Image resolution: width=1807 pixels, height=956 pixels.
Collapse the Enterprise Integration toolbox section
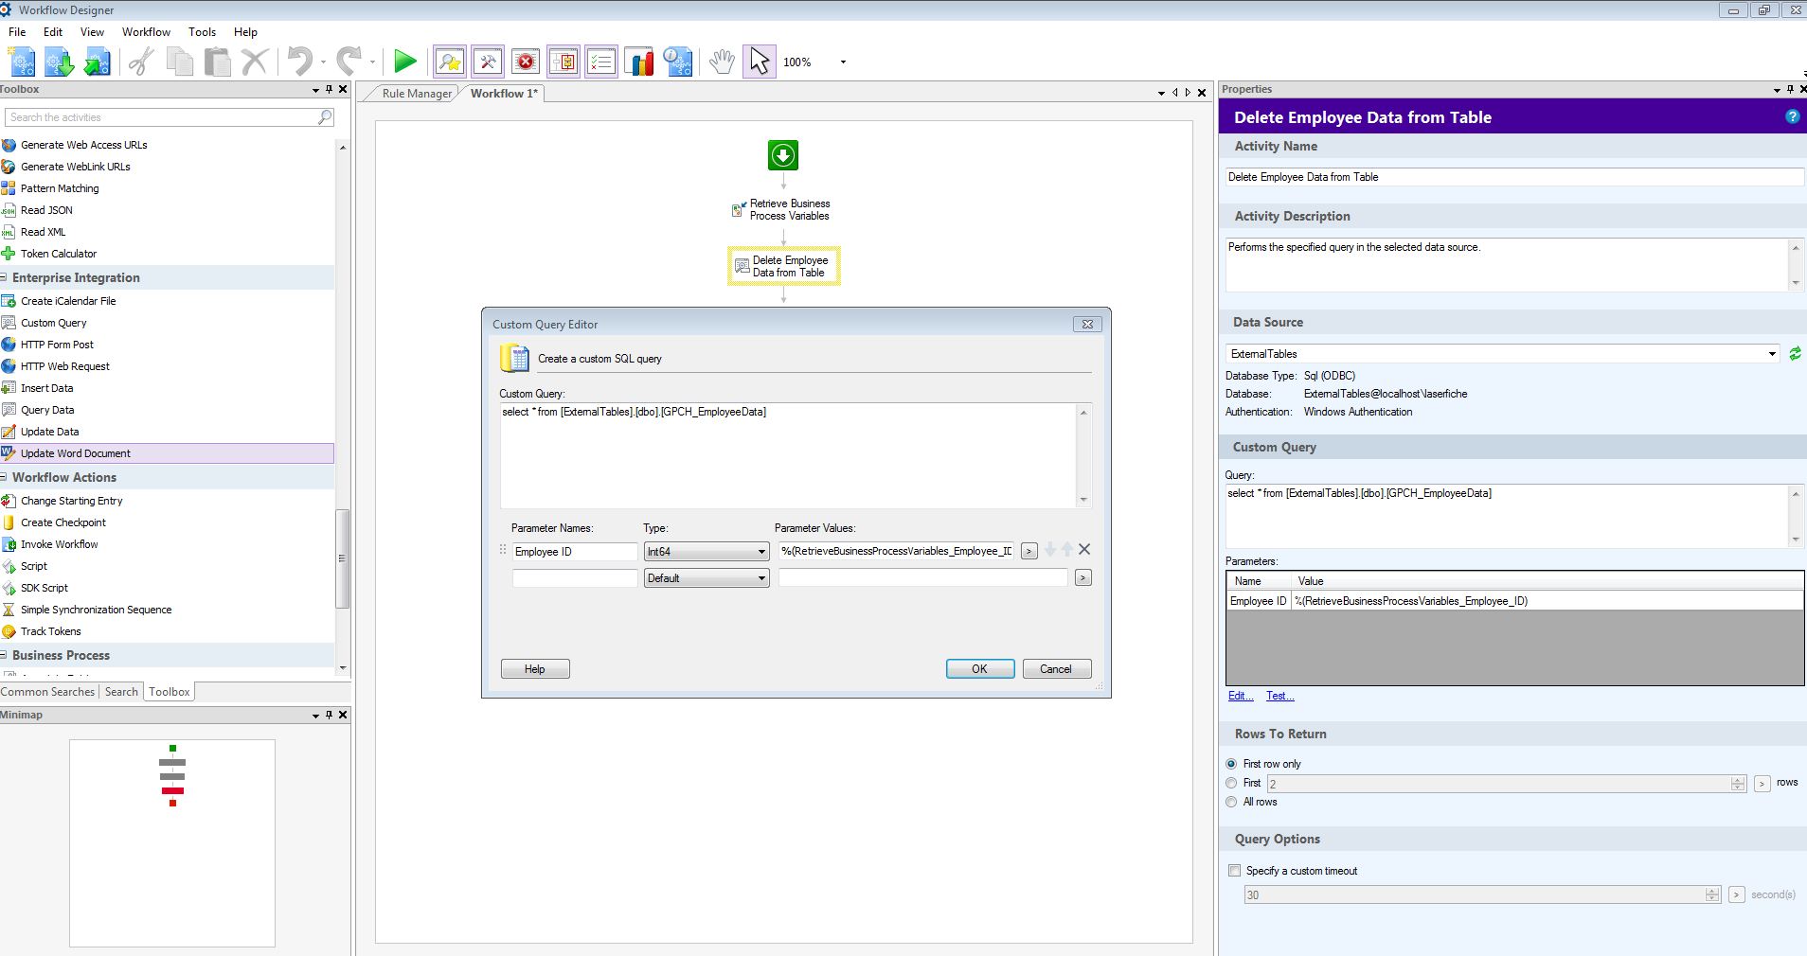6,278
